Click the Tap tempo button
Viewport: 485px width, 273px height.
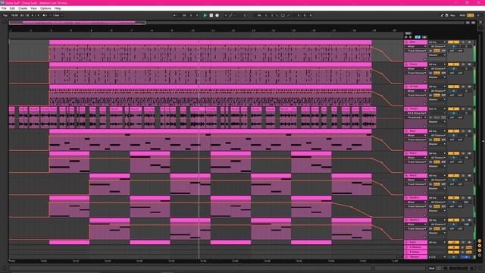[5, 15]
